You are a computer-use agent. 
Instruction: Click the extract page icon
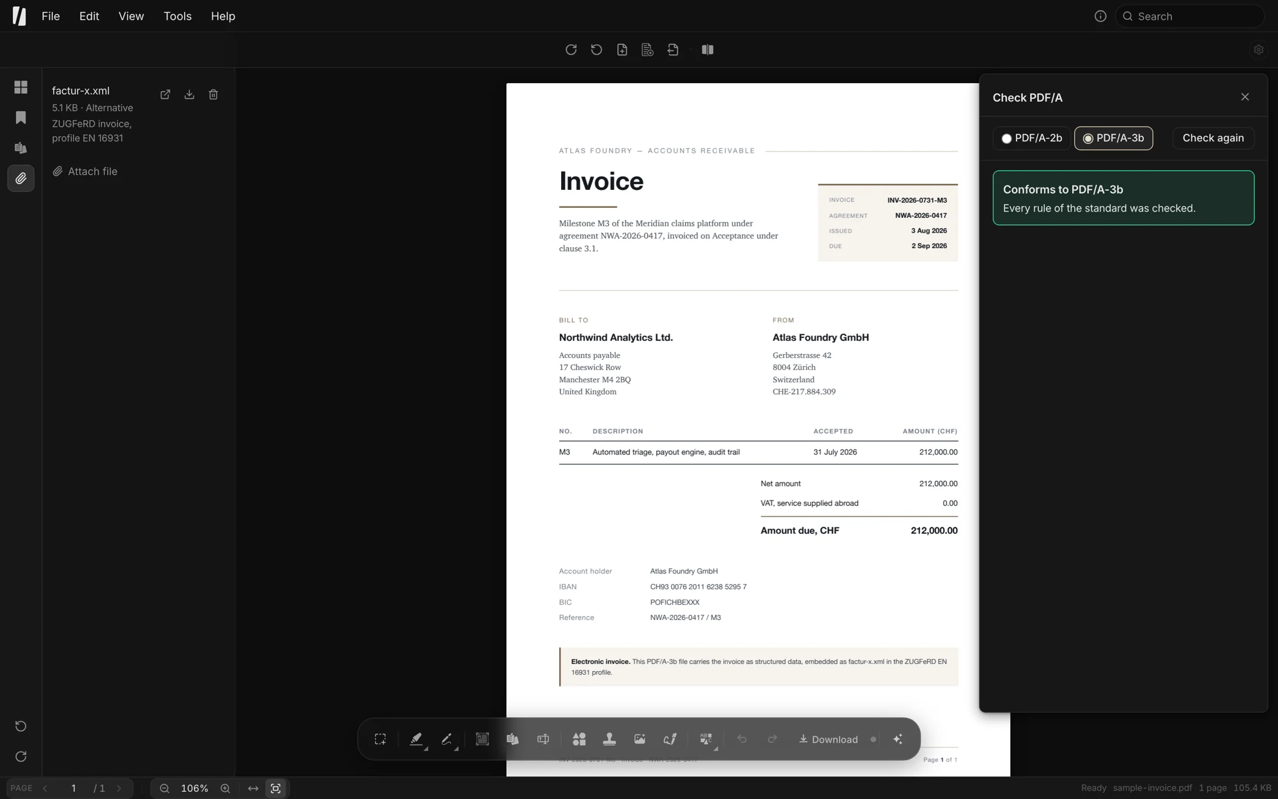673,50
